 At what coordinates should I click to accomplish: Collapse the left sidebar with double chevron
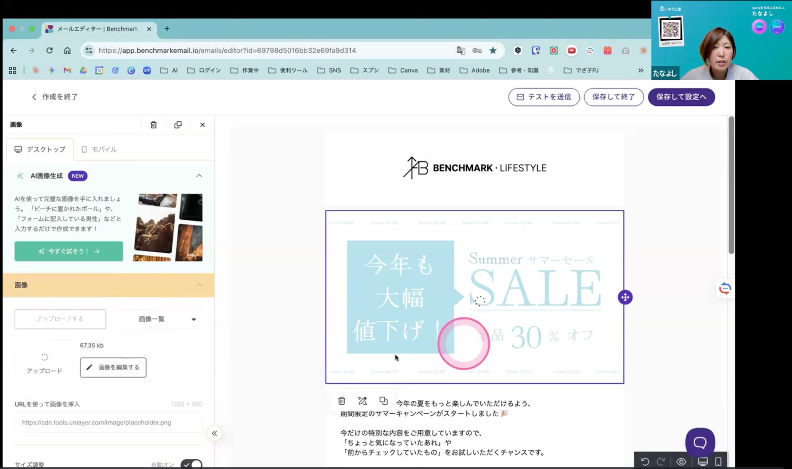tap(214, 433)
